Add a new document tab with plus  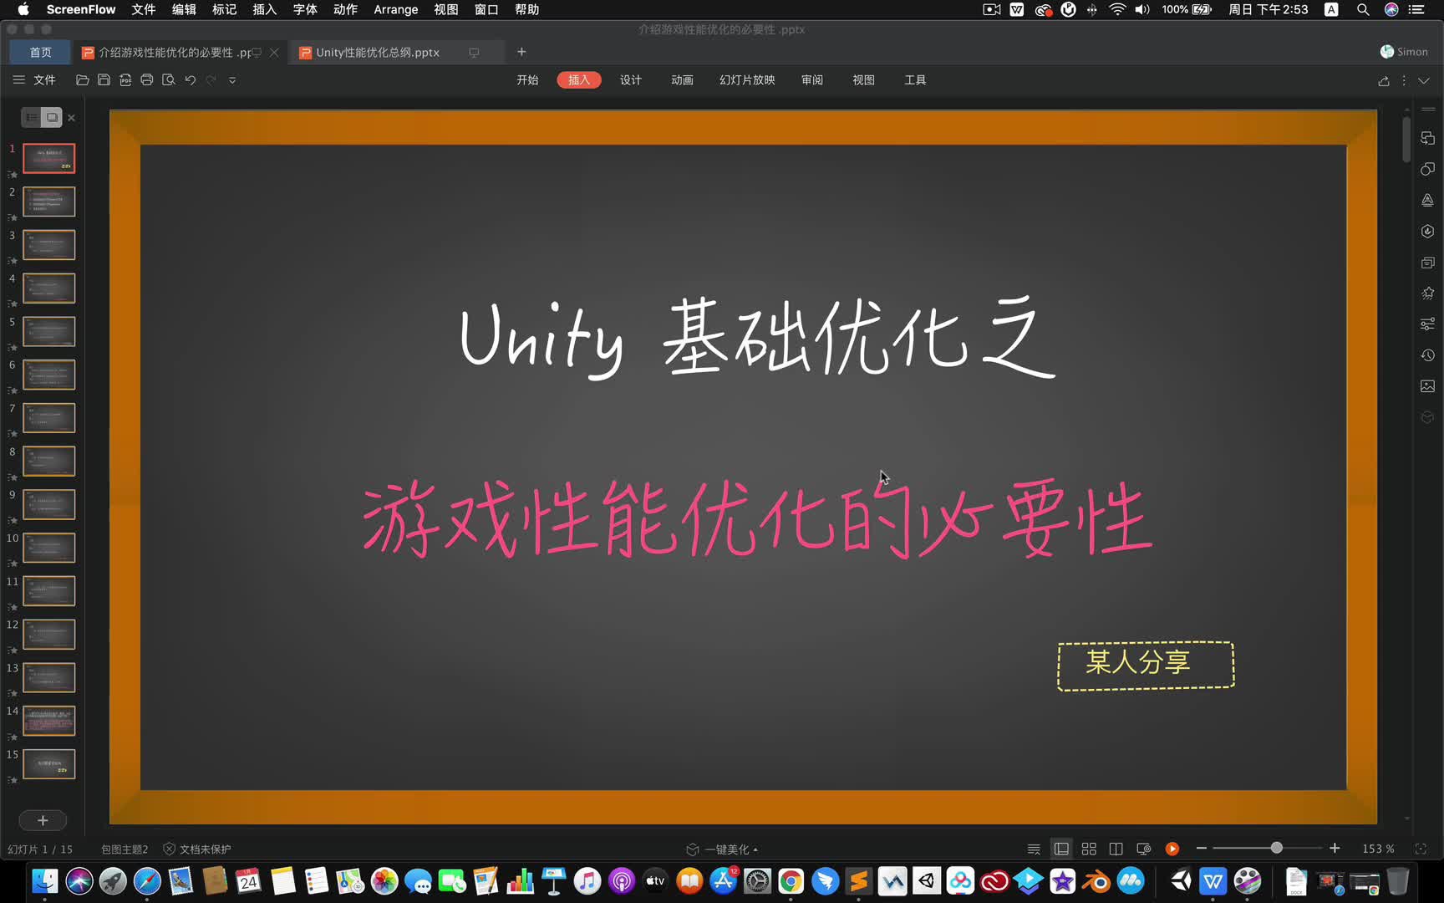[521, 52]
